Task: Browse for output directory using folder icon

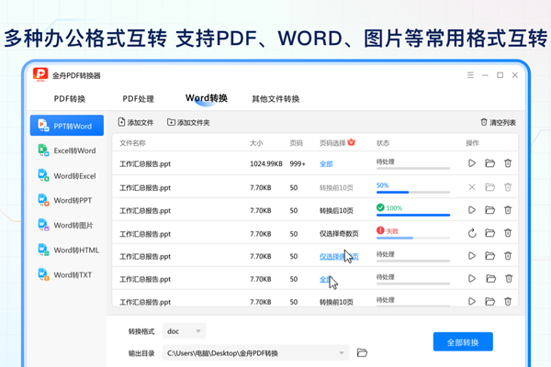Action: coord(362,352)
